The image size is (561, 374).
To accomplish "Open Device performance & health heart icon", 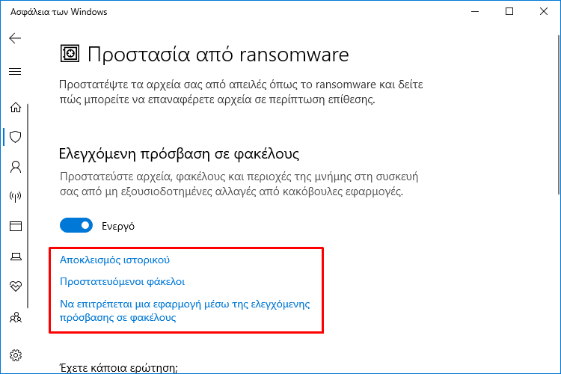I will [16, 286].
